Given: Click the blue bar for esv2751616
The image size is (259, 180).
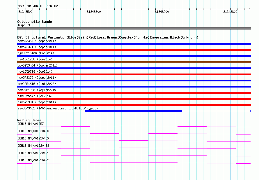Looking at the screenshot, I should tap(134, 87).
